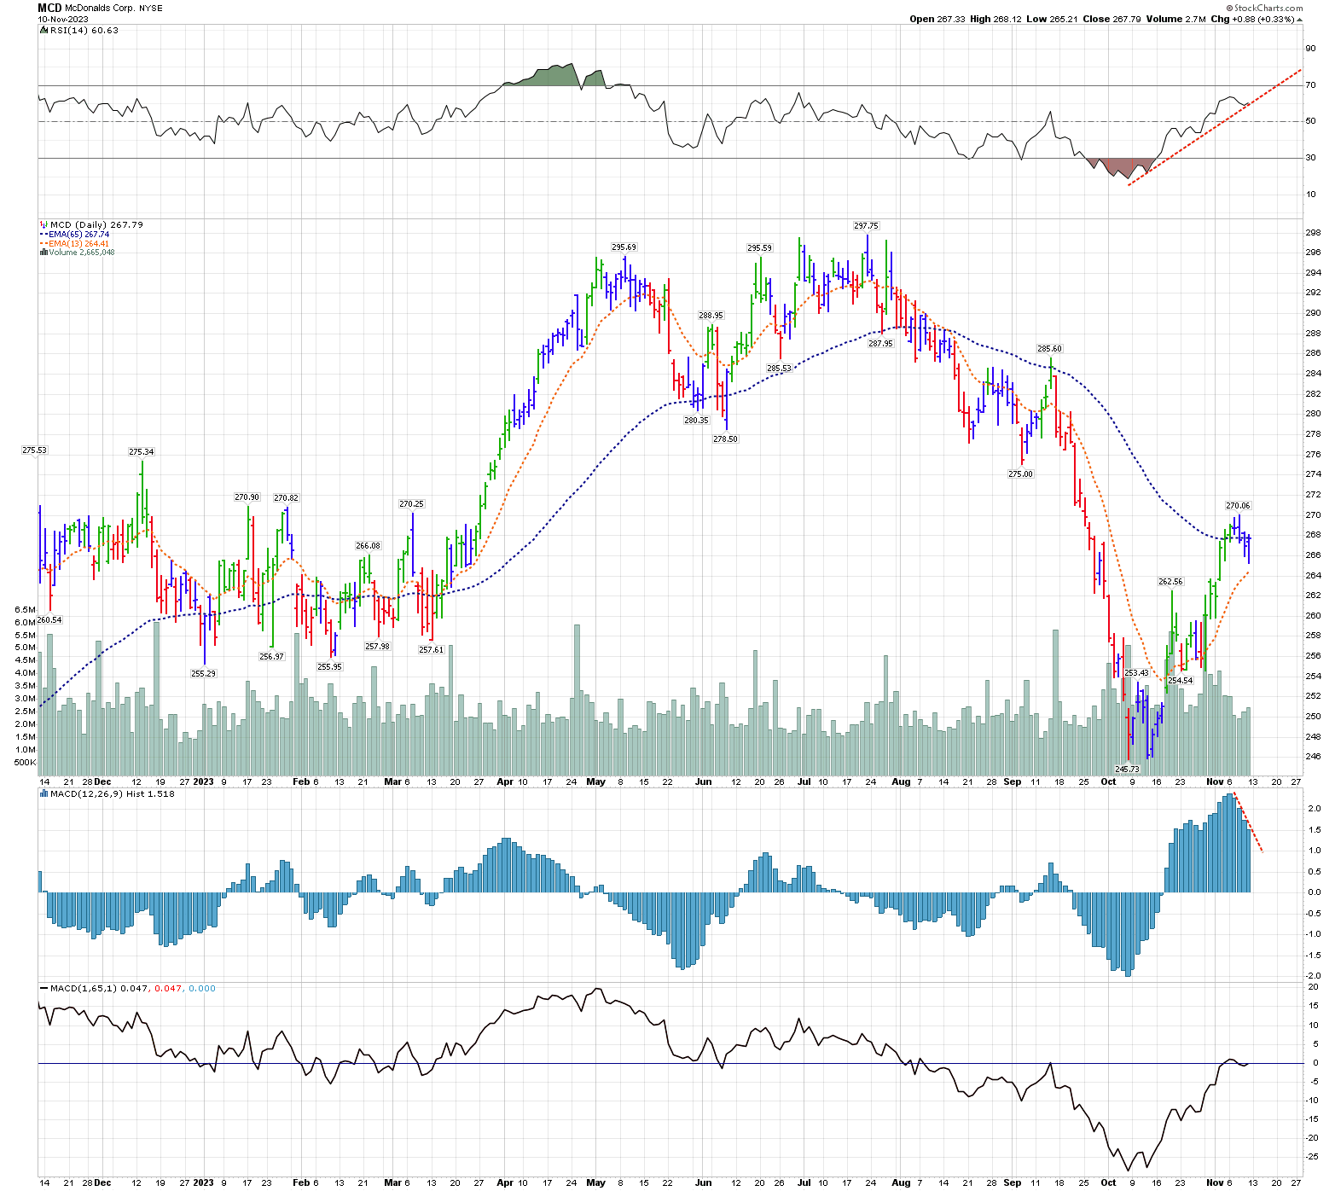The width and height of the screenshot is (1335, 1191).
Task: Click the 285.60 price label
Action: click(x=1049, y=349)
